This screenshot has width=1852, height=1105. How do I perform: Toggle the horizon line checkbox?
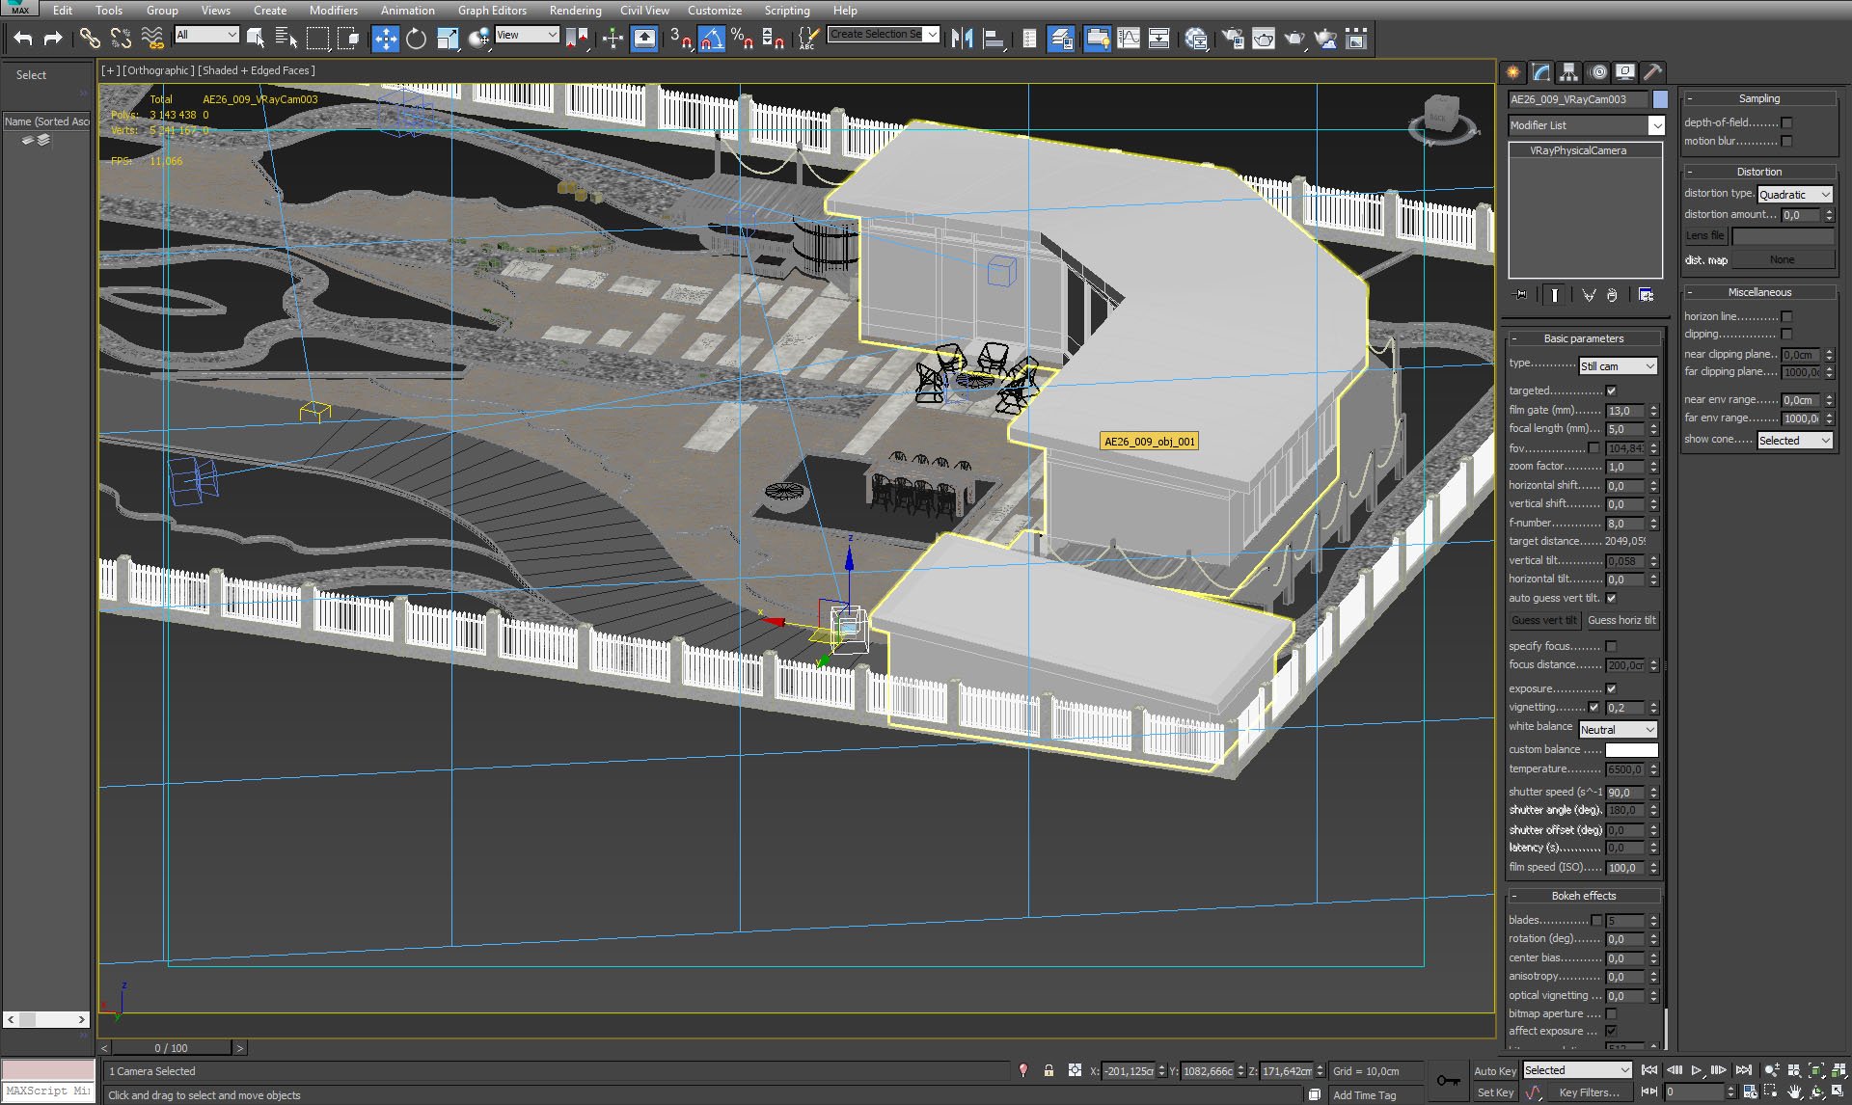(x=1786, y=316)
